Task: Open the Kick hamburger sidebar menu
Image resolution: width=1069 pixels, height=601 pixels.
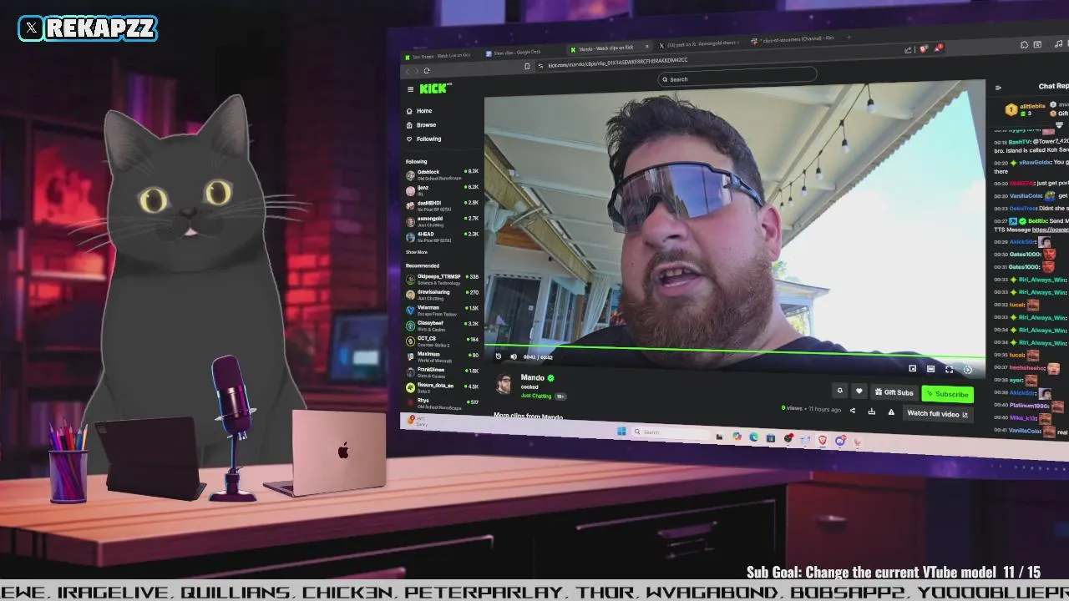Action: tap(410, 89)
